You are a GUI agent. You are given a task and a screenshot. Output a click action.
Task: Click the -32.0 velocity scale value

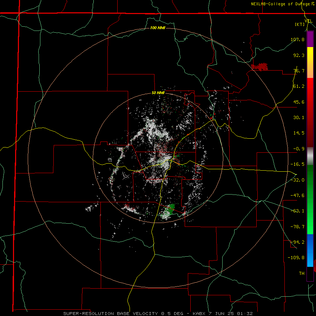[x=297, y=180]
